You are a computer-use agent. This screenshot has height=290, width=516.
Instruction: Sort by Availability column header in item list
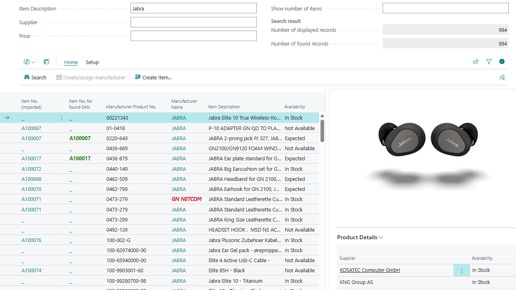coord(295,107)
